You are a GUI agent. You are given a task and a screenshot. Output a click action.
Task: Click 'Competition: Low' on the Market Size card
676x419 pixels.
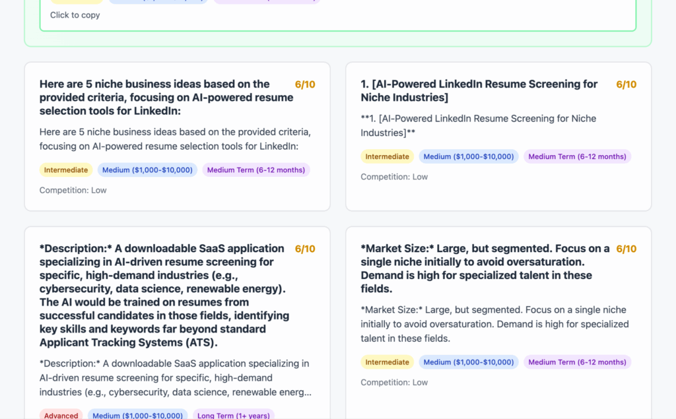coord(394,382)
